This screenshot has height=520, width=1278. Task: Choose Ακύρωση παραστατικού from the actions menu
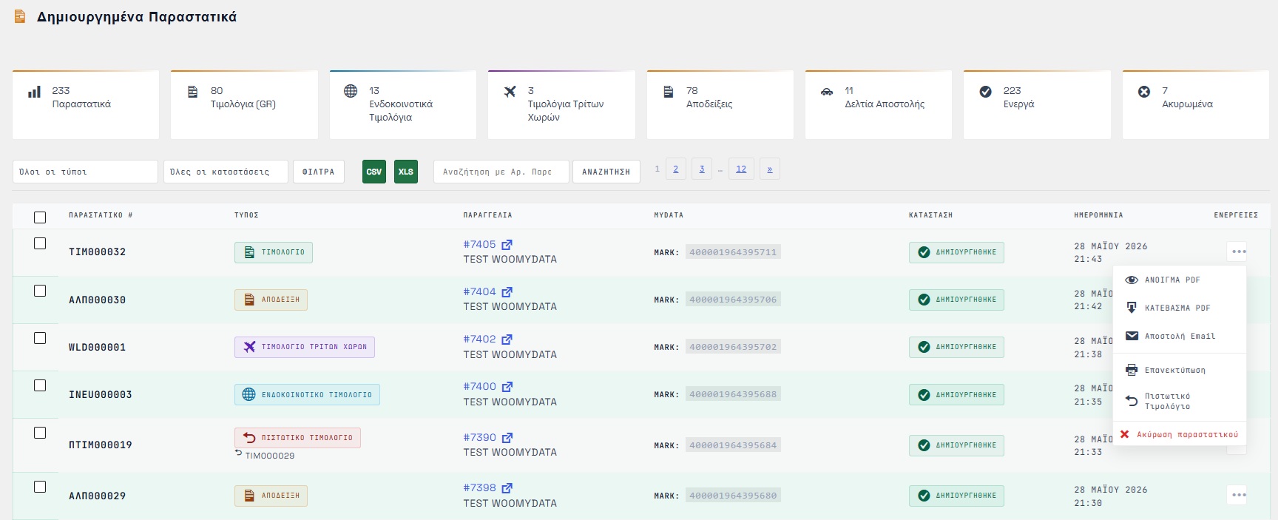coord(1179,434)
